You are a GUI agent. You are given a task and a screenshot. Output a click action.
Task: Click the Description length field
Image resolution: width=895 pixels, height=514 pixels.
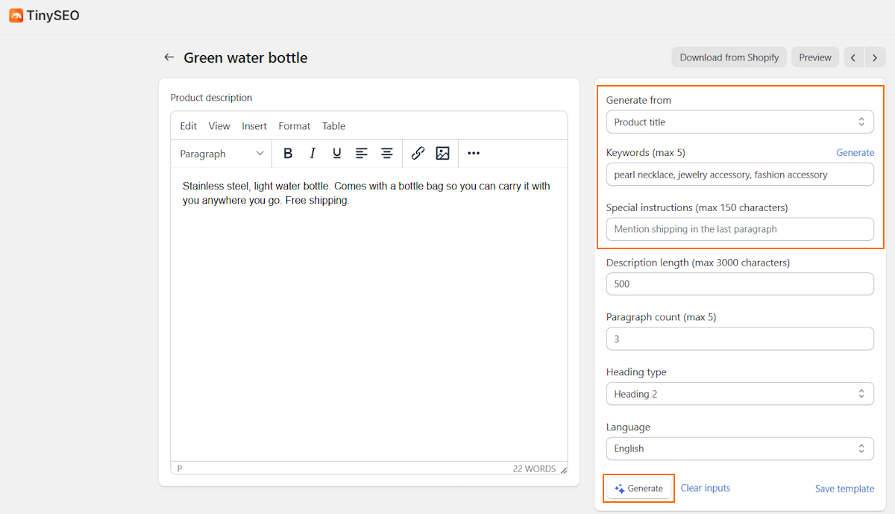coord(740,284)
